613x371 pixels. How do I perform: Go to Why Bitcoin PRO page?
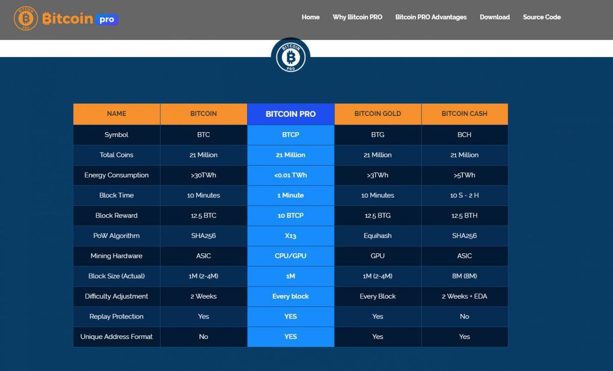358,17
